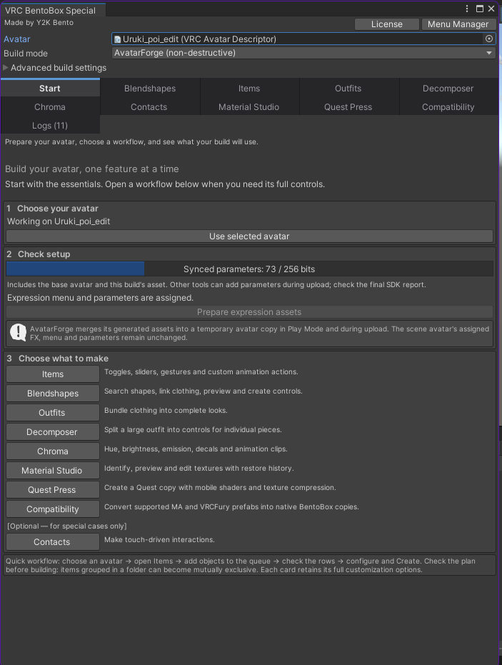Click the Quick workflow hint text
502x665 pixels.
[249, 565]
